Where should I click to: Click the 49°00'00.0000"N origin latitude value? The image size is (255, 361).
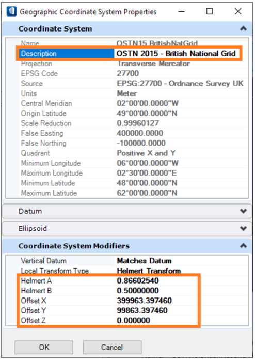click(147, 113)
